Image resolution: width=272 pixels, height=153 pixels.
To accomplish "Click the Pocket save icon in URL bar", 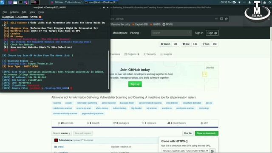I will click(221, 19).
